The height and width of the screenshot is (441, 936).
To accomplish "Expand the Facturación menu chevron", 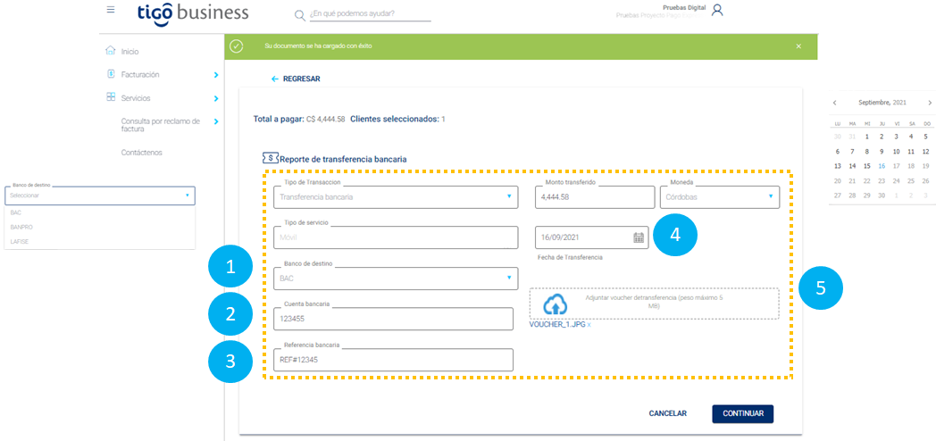I will tap(216, 75).
